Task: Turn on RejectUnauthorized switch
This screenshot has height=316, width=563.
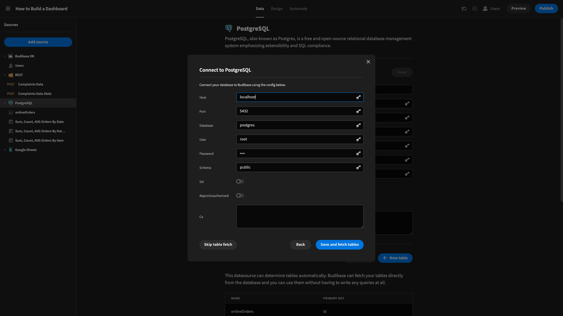Action: pos(240,195)
